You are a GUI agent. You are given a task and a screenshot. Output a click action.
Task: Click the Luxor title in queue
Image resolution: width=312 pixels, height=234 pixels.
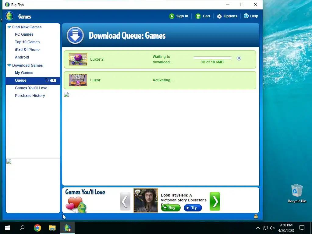pos(95,80)
